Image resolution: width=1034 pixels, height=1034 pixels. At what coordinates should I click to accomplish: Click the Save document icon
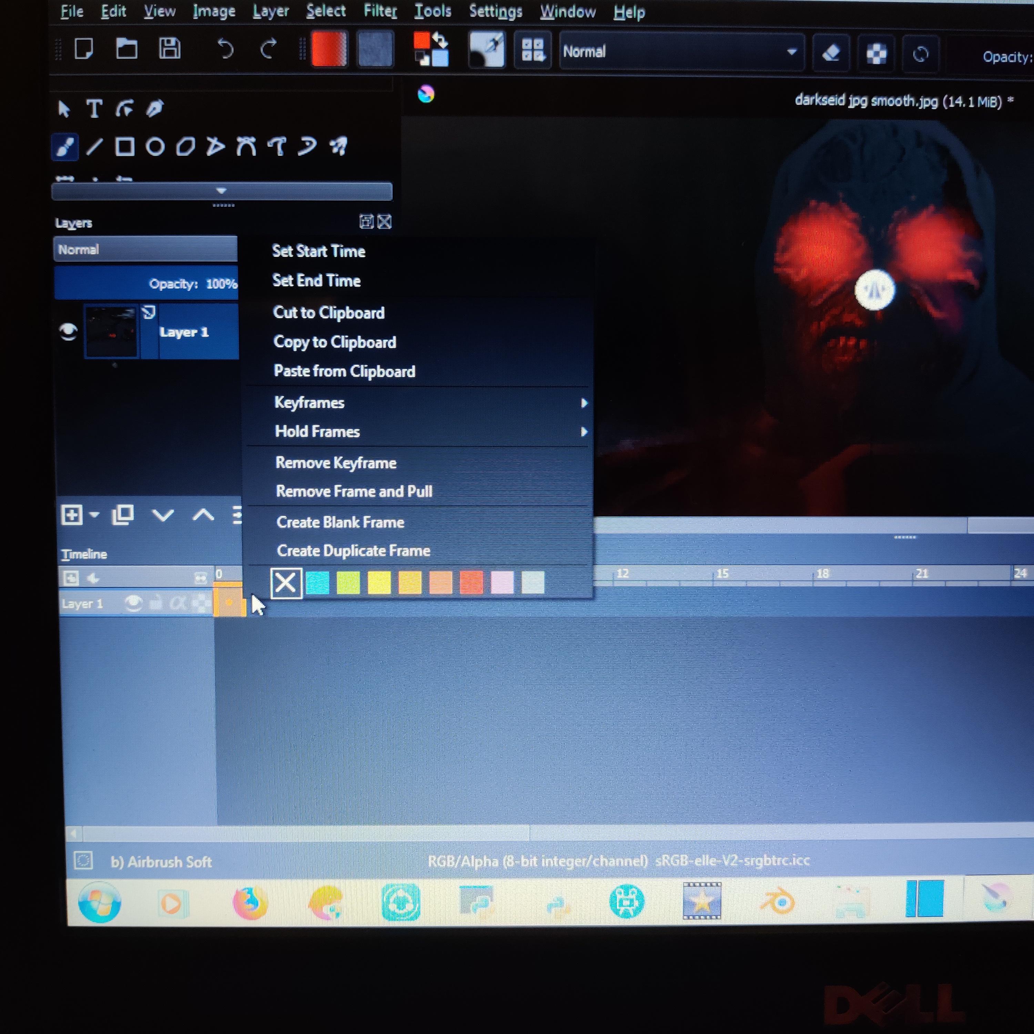(x=170, y=49)
